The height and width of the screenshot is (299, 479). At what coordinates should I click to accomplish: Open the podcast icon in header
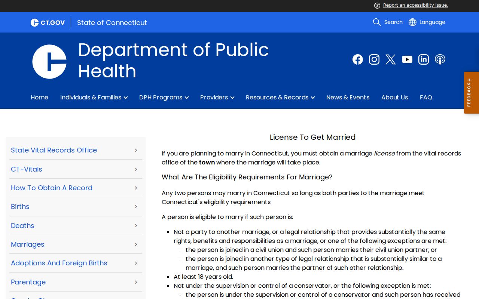tap(440, 59)
